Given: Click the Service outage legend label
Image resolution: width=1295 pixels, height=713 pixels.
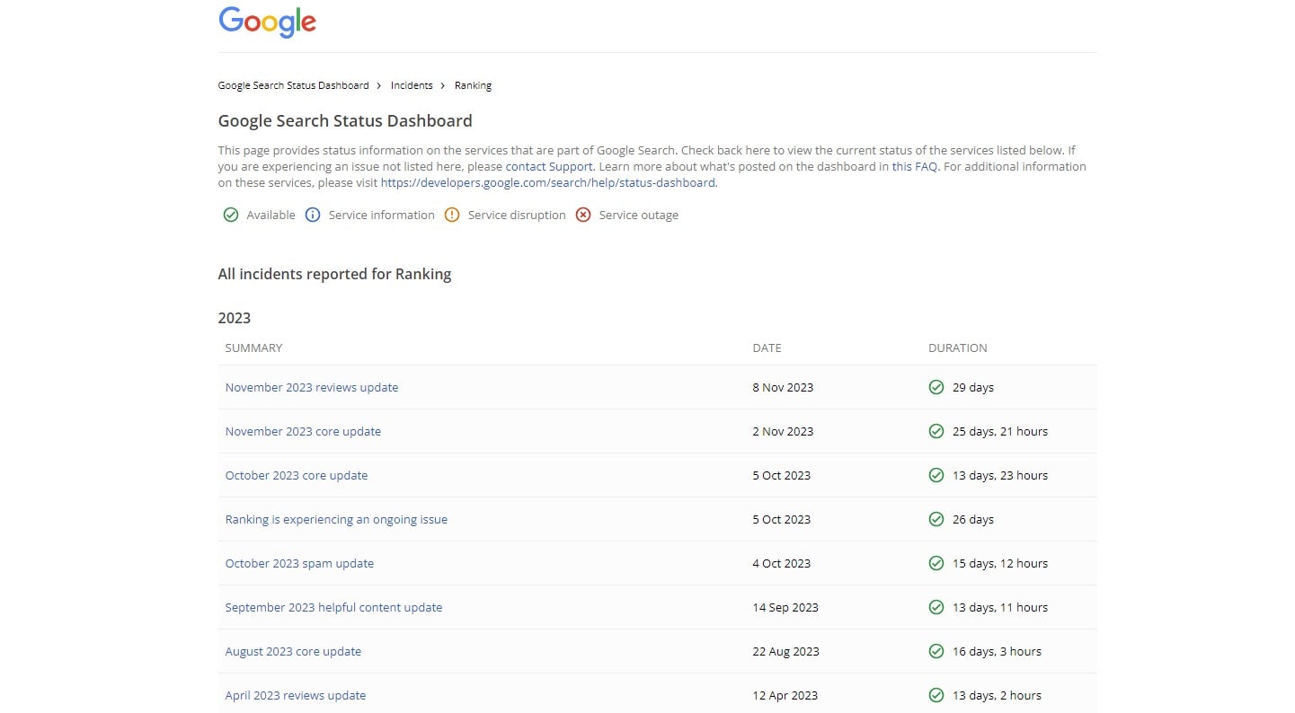Looking at the screenshot, I should point(639,215).
